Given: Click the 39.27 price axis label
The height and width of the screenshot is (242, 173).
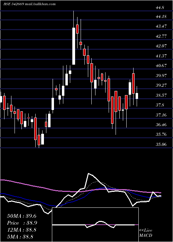Looking at the screenshot, I should tap(161, 85).
